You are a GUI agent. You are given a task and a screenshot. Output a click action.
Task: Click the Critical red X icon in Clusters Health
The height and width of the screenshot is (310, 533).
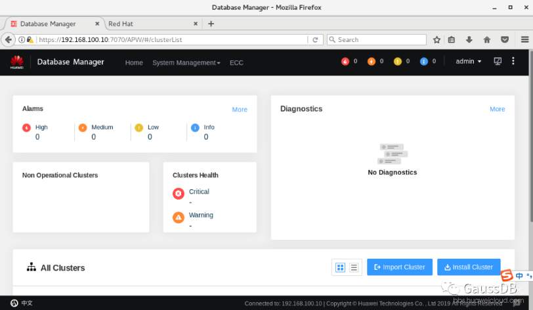pos(179,193)
